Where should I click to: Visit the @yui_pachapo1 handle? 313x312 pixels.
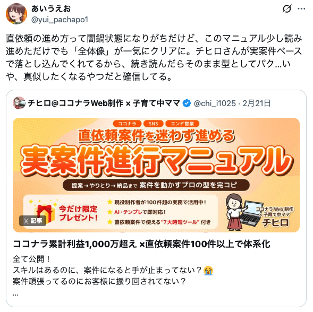(x=60, y=20)
